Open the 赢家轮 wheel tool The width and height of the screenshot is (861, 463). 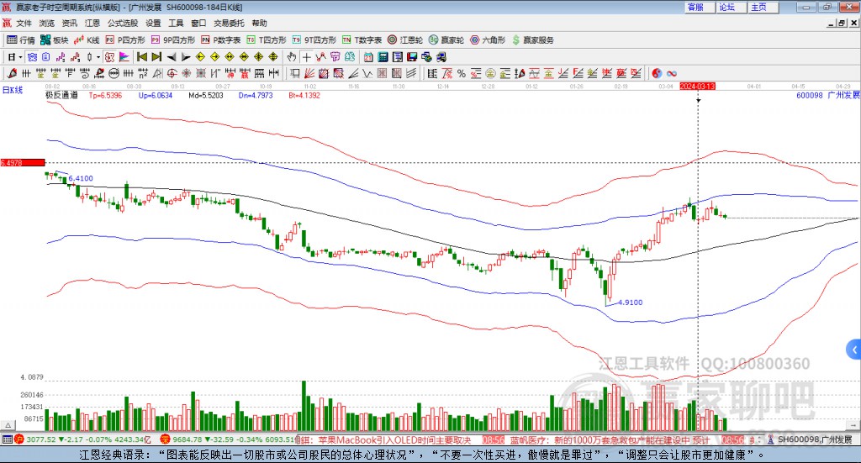(x=446, y=40)
